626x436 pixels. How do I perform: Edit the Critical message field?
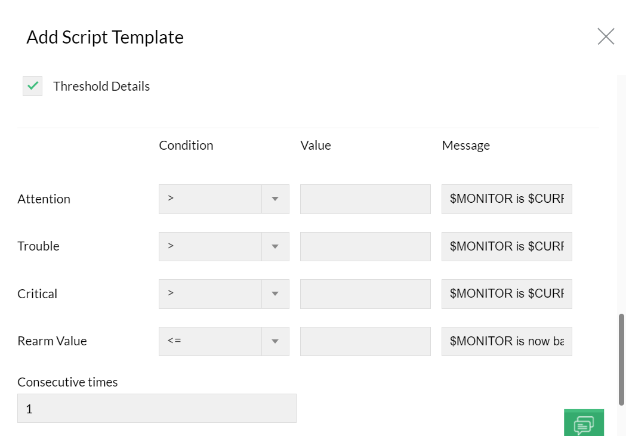click(x=507, y=293)
